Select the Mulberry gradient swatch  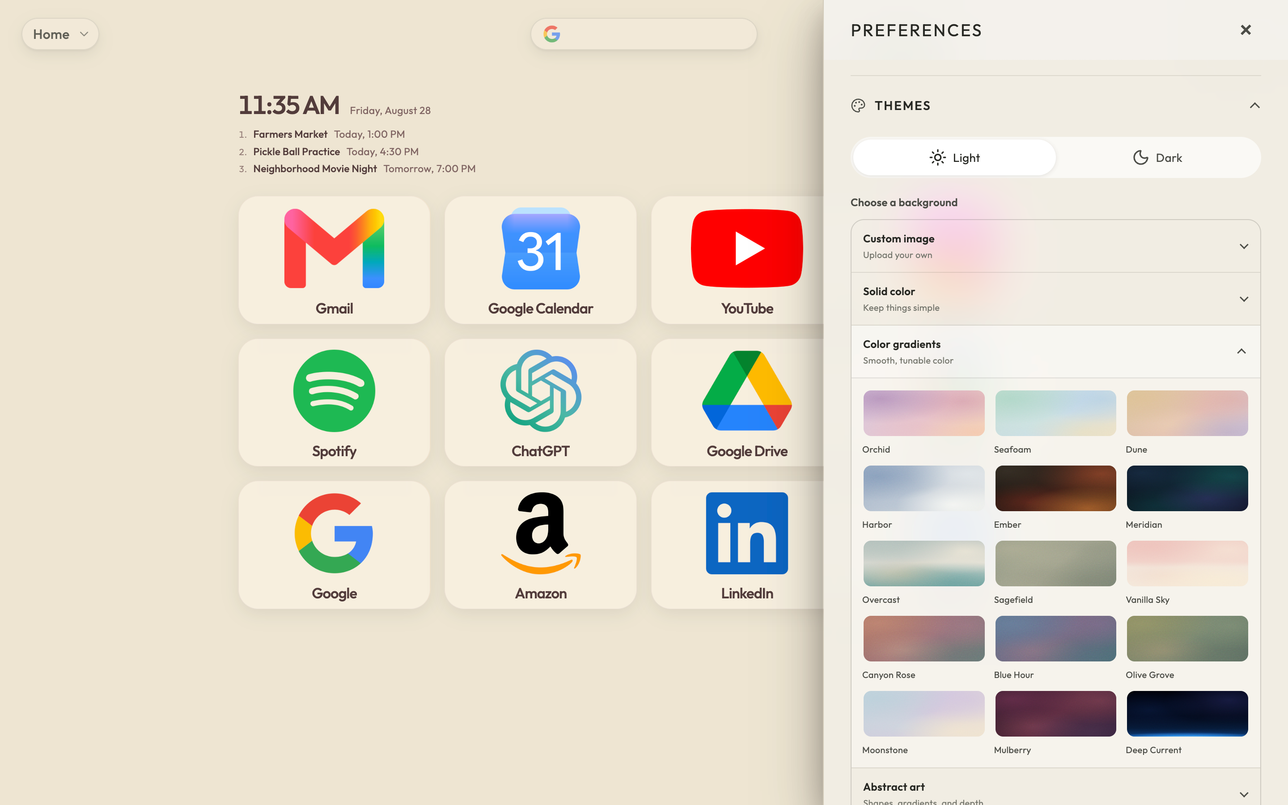[1055, 714]
